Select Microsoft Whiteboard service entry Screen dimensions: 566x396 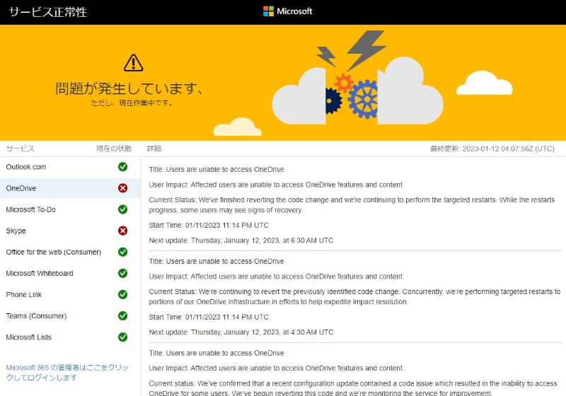click(70, 274)
